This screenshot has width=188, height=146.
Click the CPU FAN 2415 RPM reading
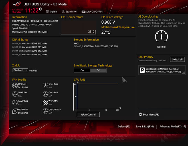(x=23, y=87)
